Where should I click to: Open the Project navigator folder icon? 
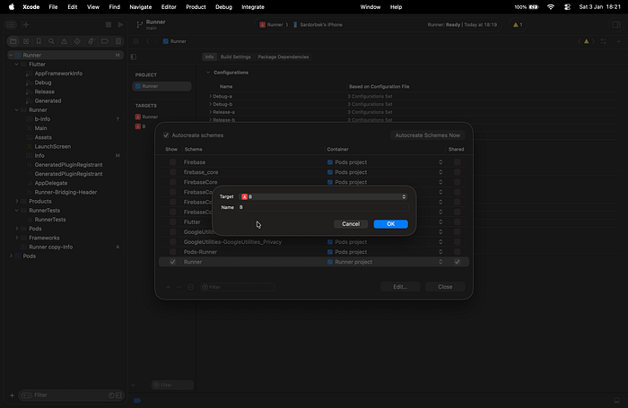click(x=13, y=41)
